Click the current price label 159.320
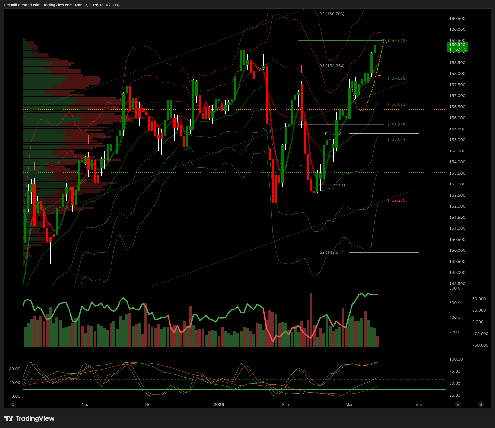This screenshot has height=428, width=495. pos(457,45)
